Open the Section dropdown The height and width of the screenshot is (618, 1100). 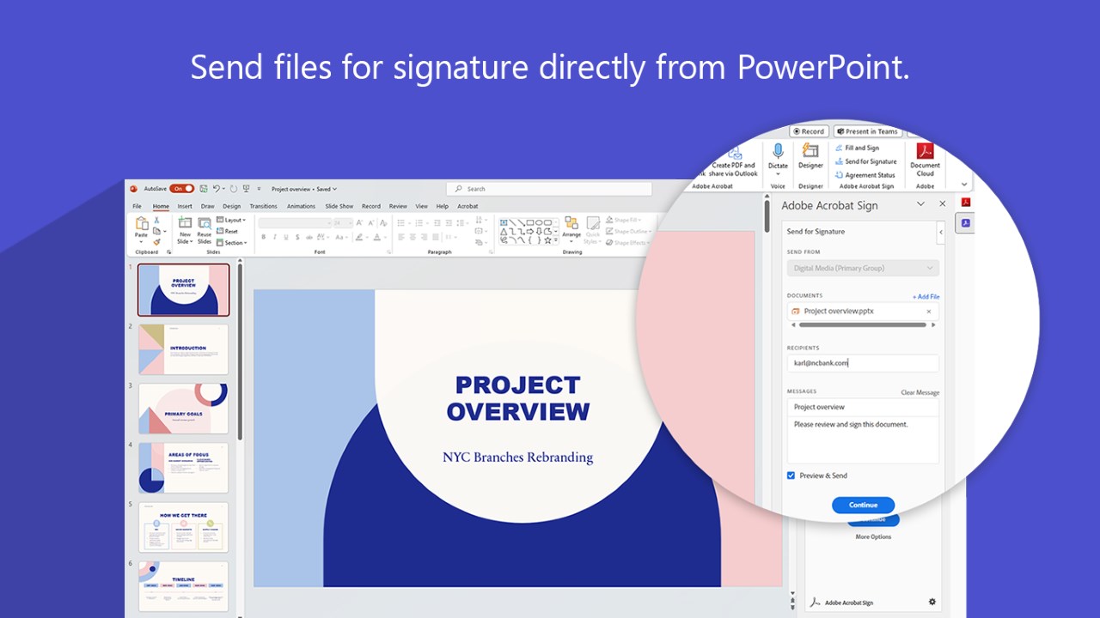(231, 243)
